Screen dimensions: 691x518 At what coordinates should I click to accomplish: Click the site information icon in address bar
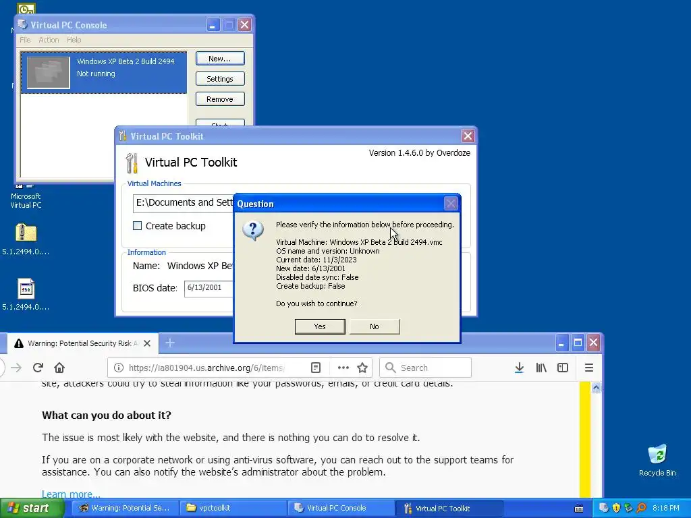click(x=119, y=368)
